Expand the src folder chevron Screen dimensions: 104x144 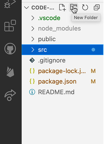pos(33,50)
